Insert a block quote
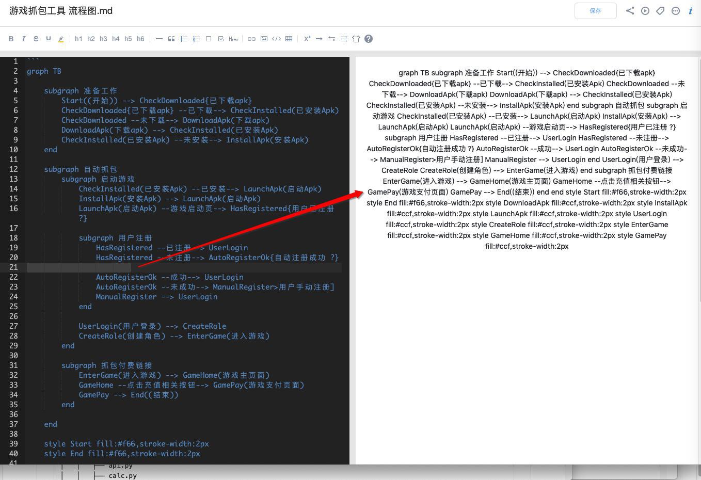Viewport: 701px width, 480px height. click(x=171, y=39)
